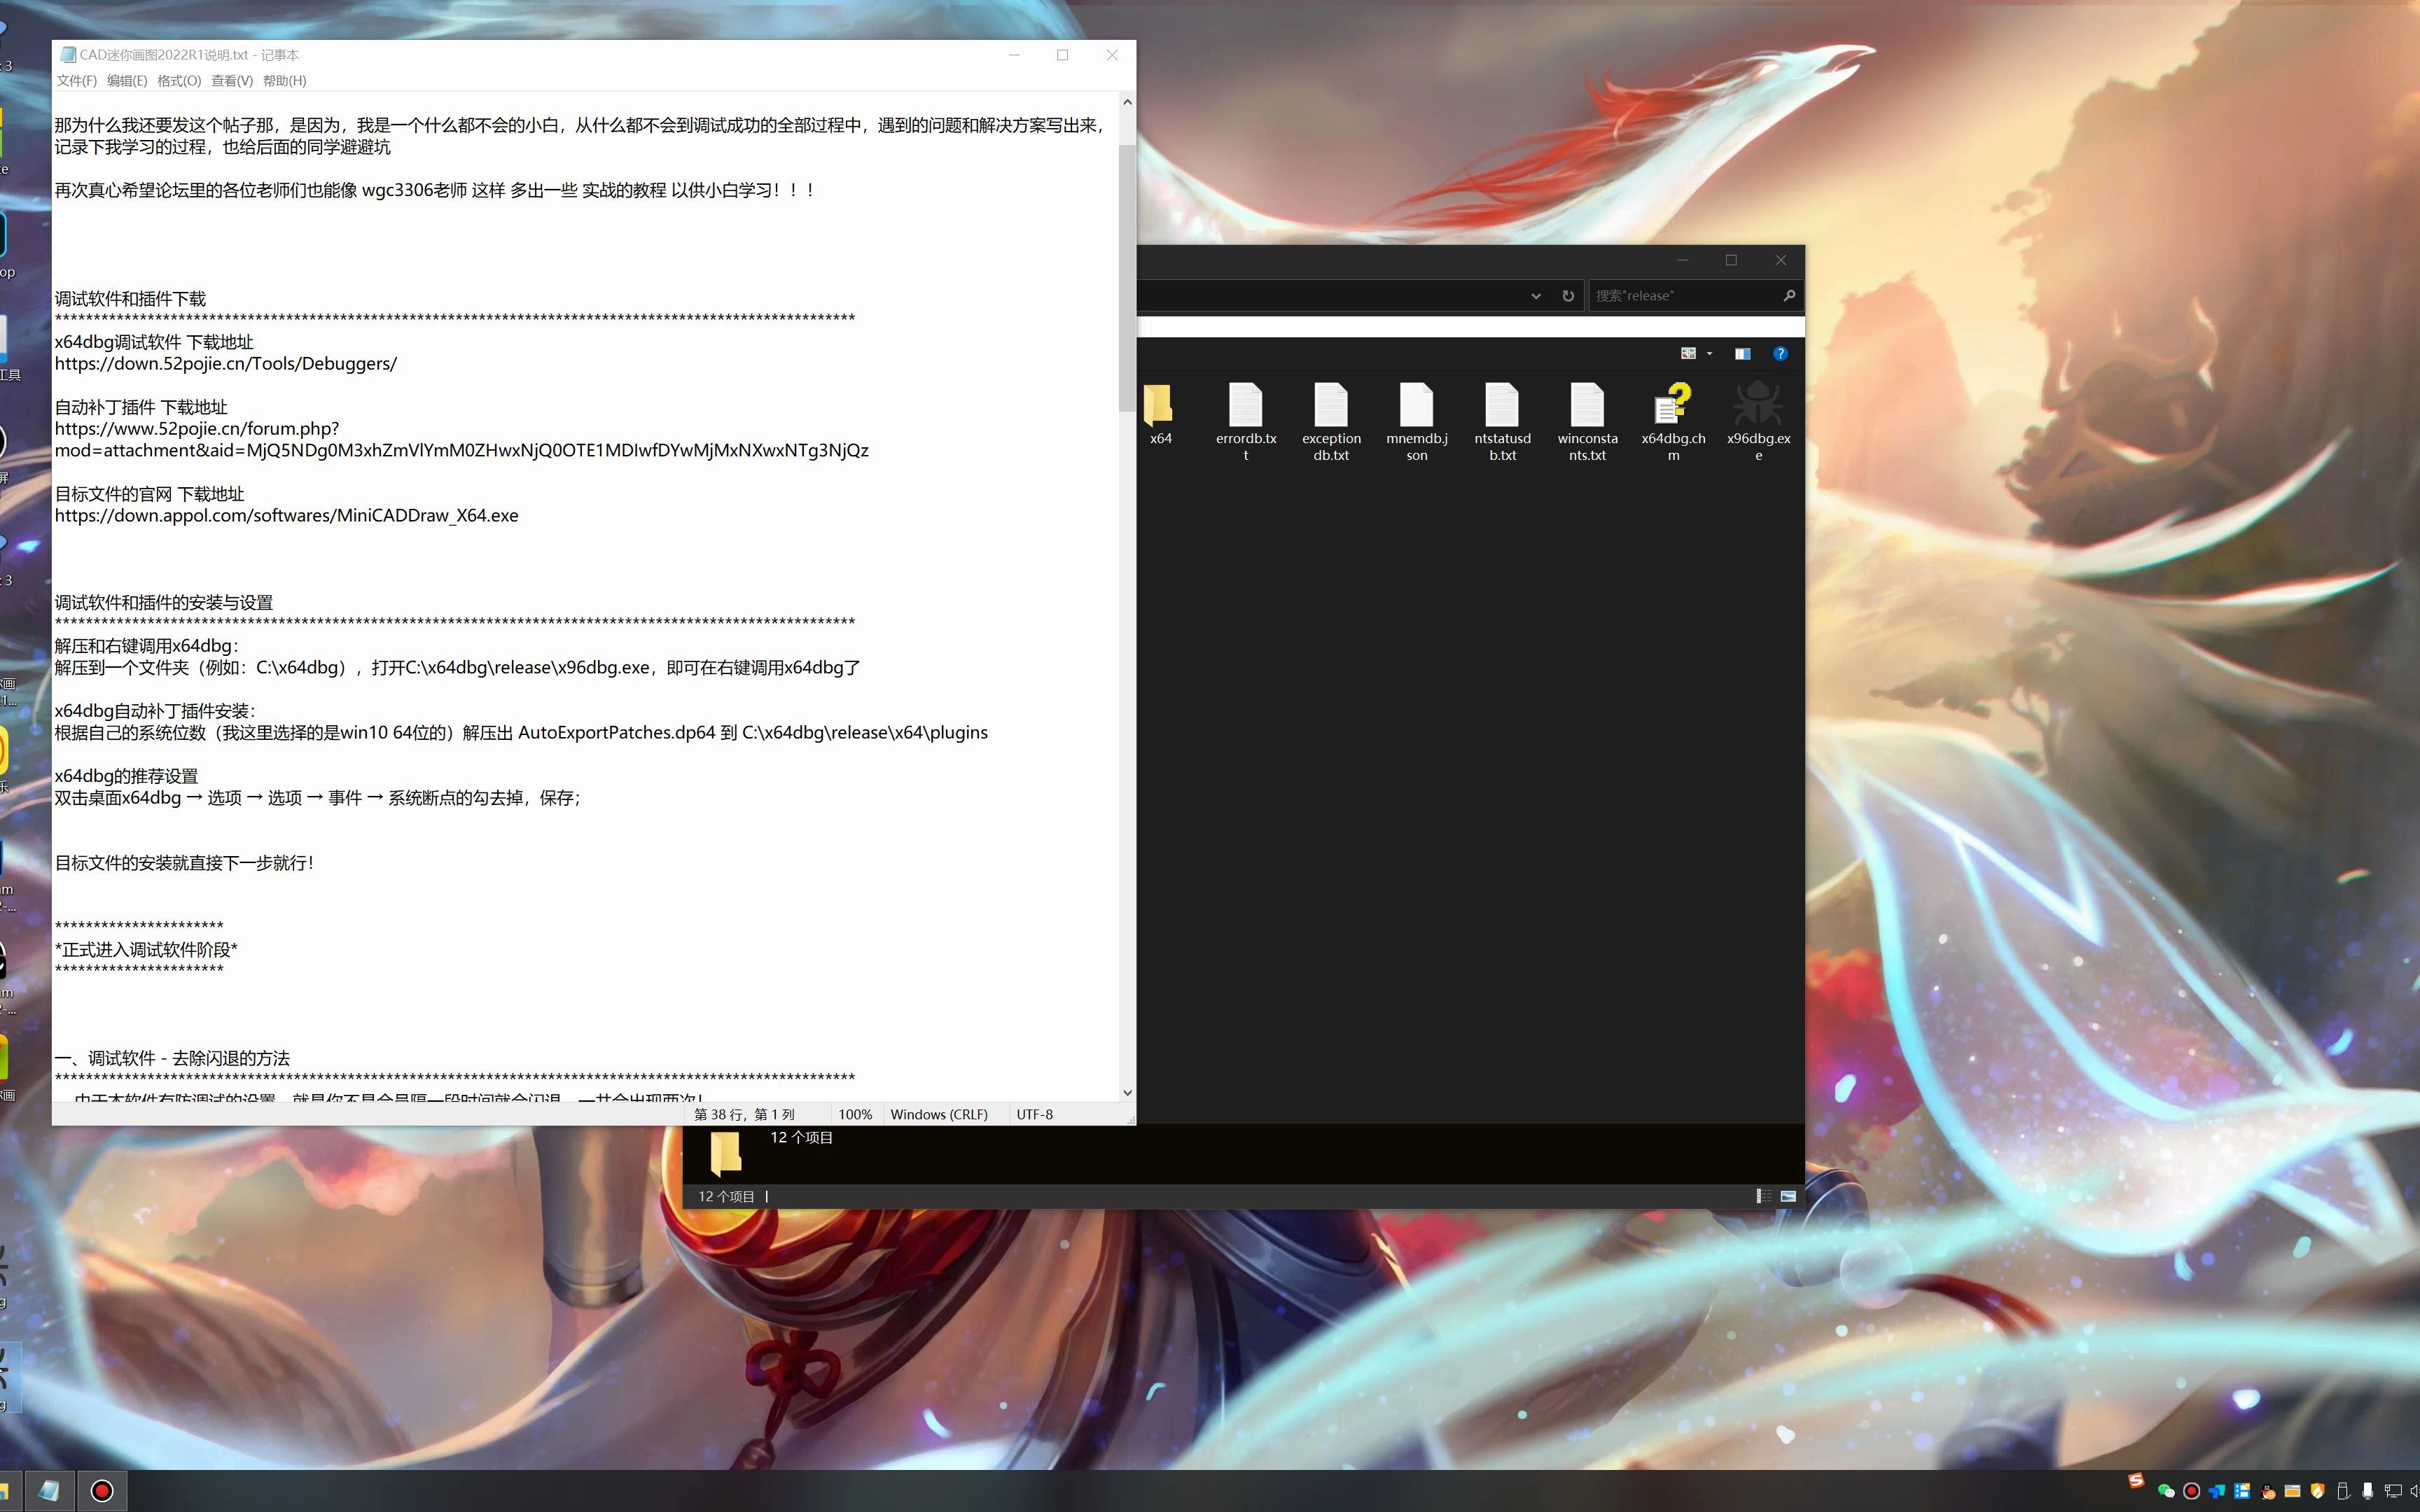2420x1512 pixels.
Task: Open the 帮助(H) menu in Notepad
Action: 285,81
